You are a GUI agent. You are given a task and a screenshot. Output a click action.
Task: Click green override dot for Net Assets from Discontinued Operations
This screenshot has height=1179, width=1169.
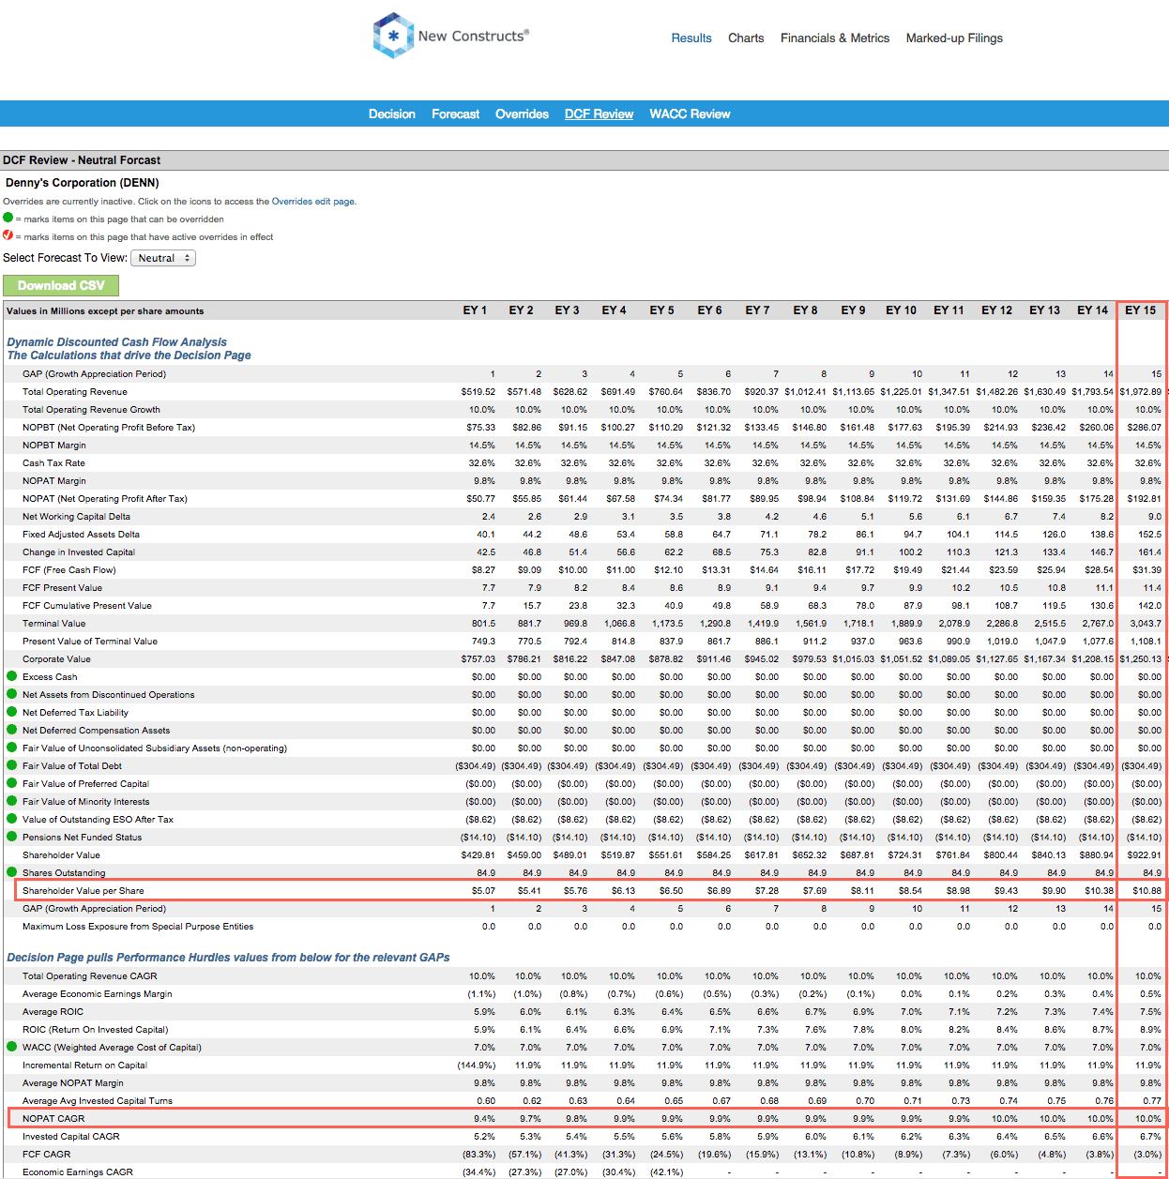tap(12, 694)
